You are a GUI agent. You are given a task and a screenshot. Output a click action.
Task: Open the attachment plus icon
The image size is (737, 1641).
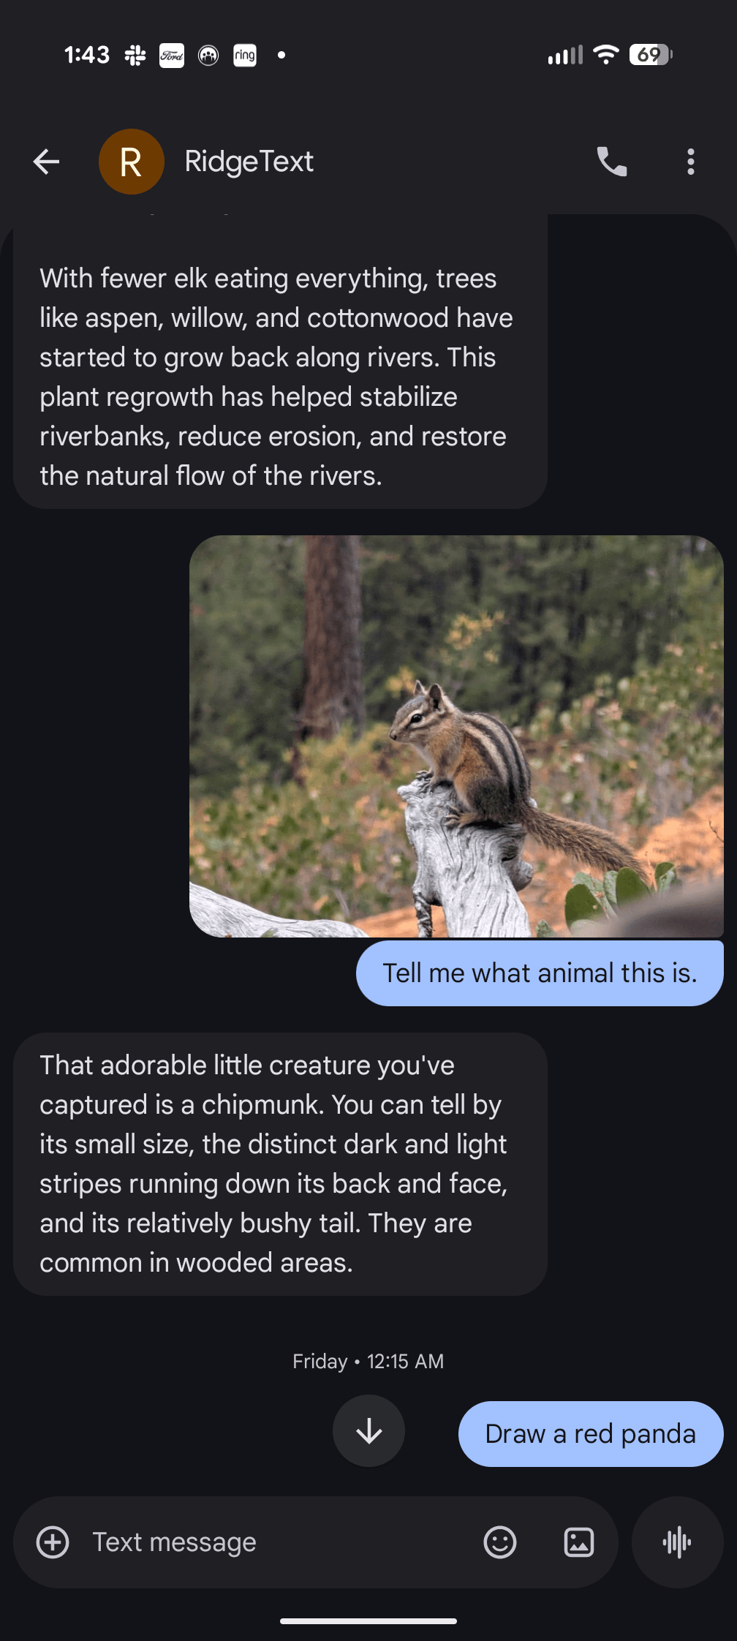coord(52,1542)
